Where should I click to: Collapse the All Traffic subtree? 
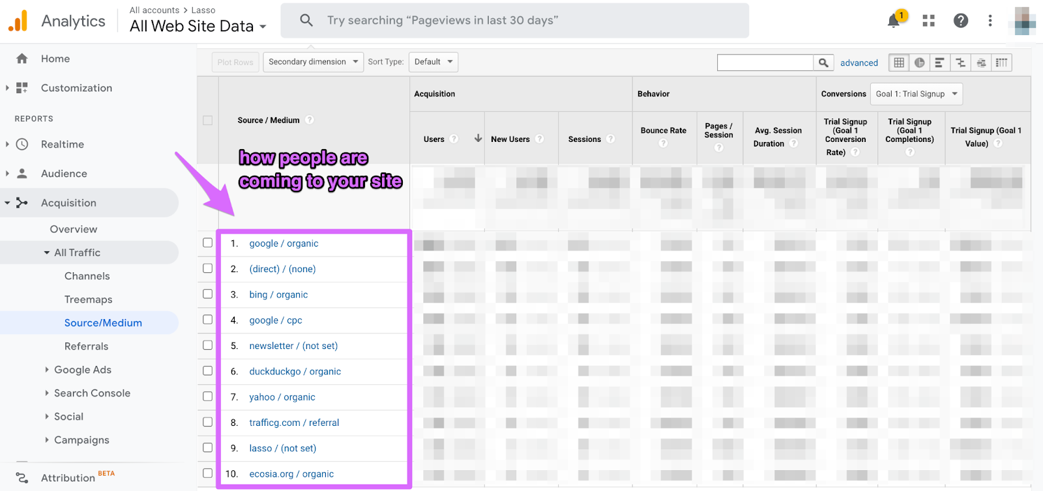click(47, 253)
